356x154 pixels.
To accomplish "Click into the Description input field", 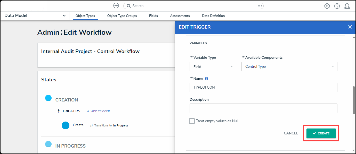I will tap(263, 108).
